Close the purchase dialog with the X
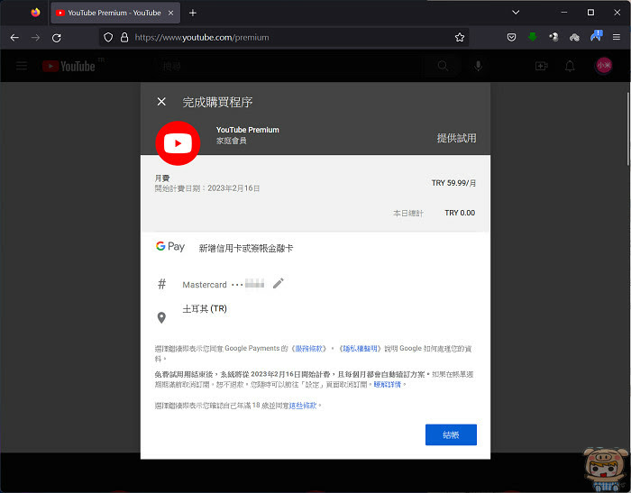The width and height of the screenshot is (631, 493). click(x=161, y=102)
